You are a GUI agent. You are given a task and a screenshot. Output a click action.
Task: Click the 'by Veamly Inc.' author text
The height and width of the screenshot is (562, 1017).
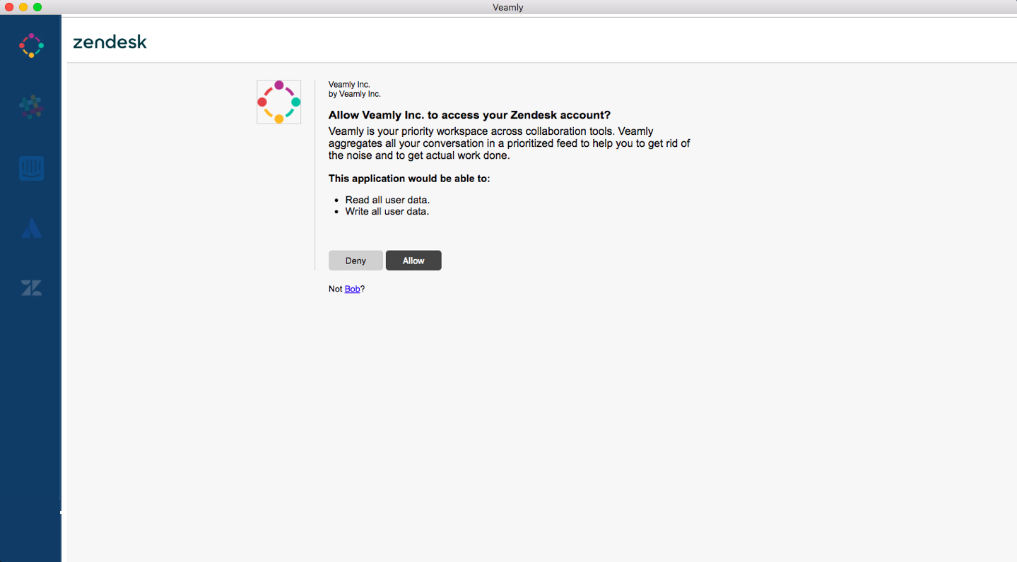click(355, 94)
